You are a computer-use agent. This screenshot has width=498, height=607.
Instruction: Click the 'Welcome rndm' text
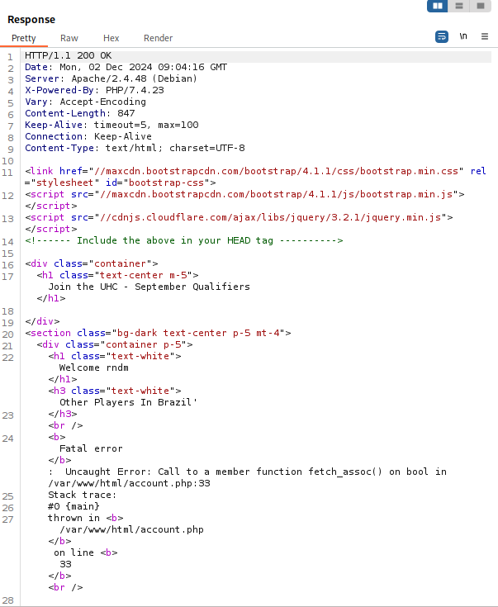pos(94,368)
